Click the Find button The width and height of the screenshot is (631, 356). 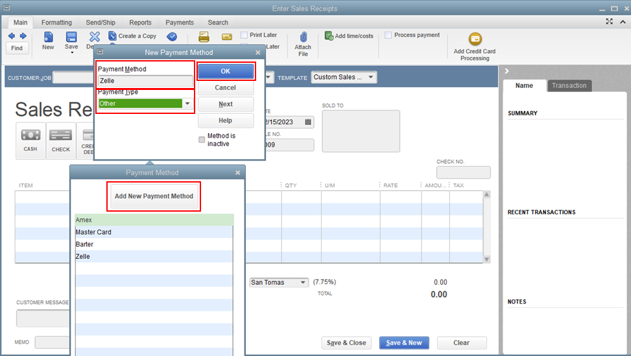(17, 48)
